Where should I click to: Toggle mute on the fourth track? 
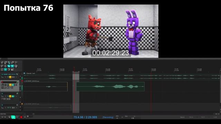(x=8, y=108)
